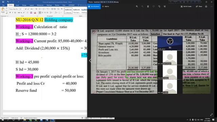Apply strikethrough formatting
The width and height of the screenshot is (217, 122).
pos(19,13)
